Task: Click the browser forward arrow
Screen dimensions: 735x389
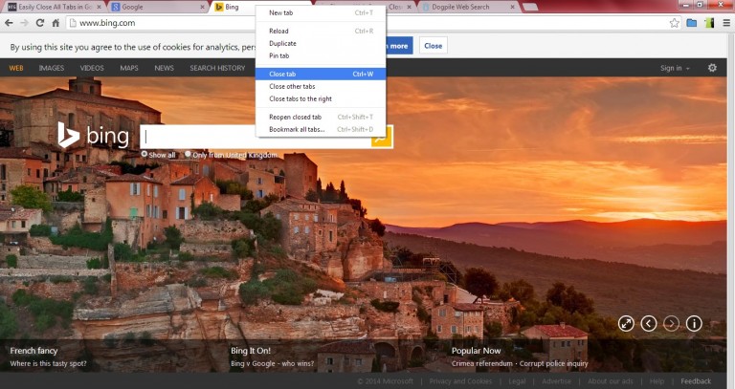Action: 24,23
